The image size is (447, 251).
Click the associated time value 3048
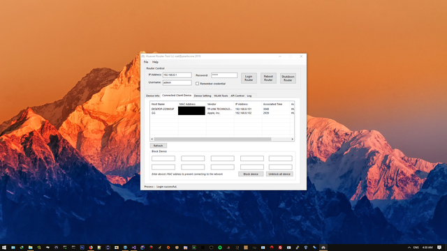[266, 109]
